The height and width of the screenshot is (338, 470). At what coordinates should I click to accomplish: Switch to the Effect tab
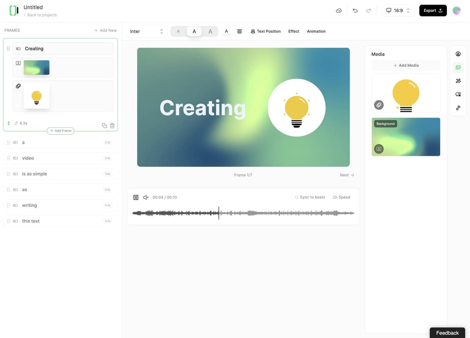pyautogui.click(x=293, y=31)
